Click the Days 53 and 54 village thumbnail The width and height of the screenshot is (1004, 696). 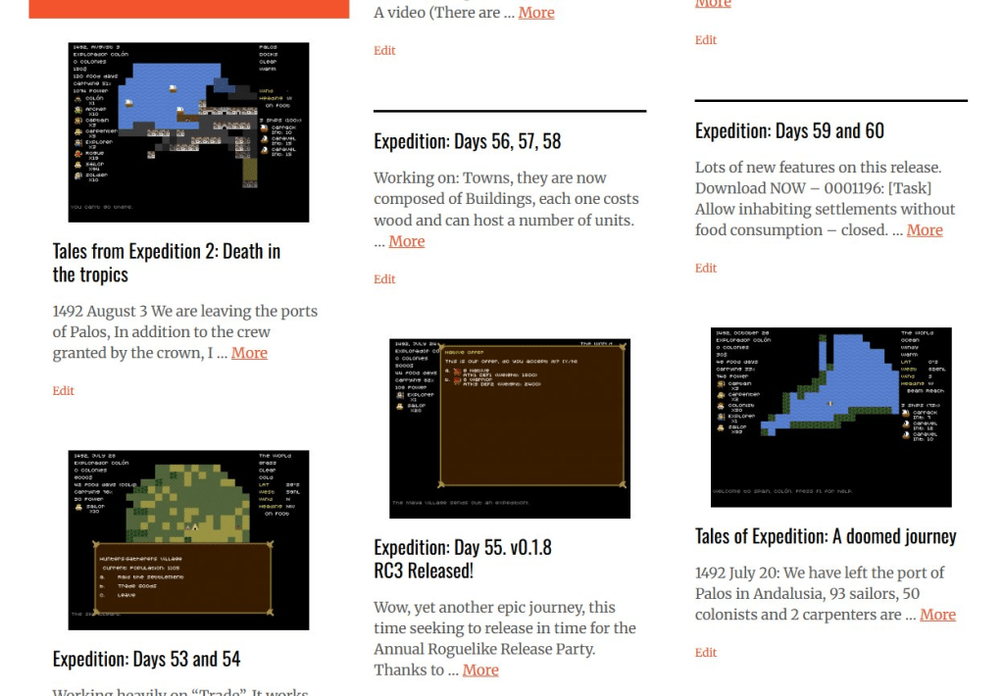click(x=188, y=540)
